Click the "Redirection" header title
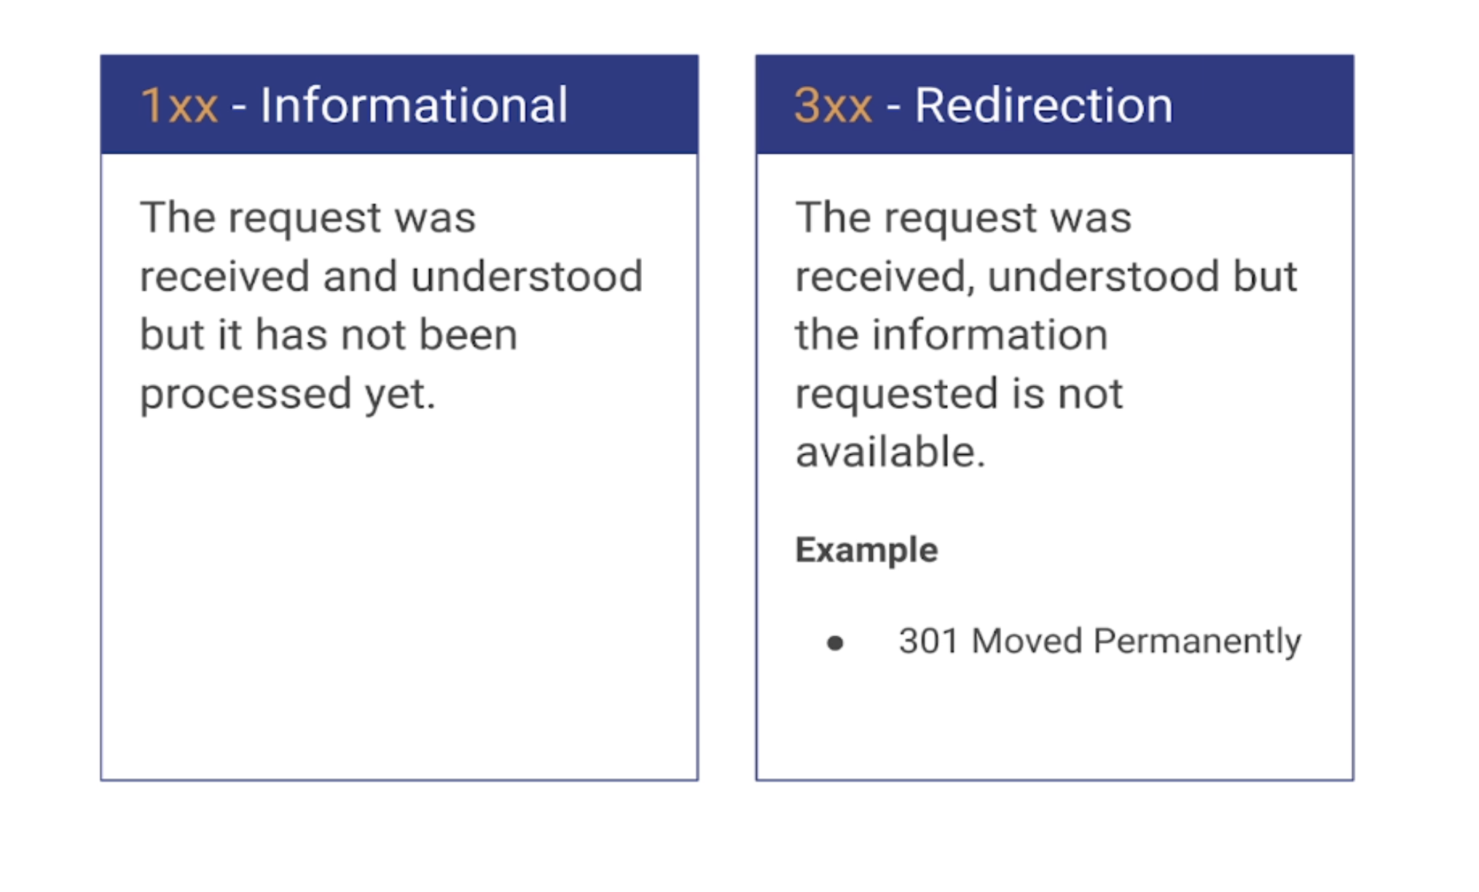Screen dimensions: 1479x892 click(1043, 106)
